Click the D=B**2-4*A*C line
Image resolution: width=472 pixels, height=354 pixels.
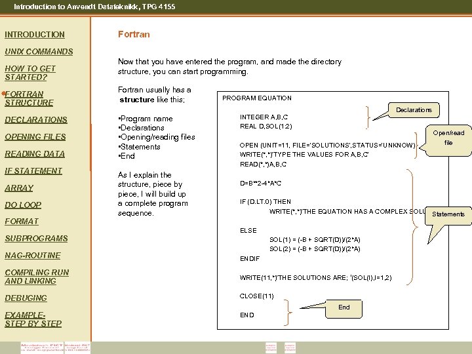click(x=260, y=184)
